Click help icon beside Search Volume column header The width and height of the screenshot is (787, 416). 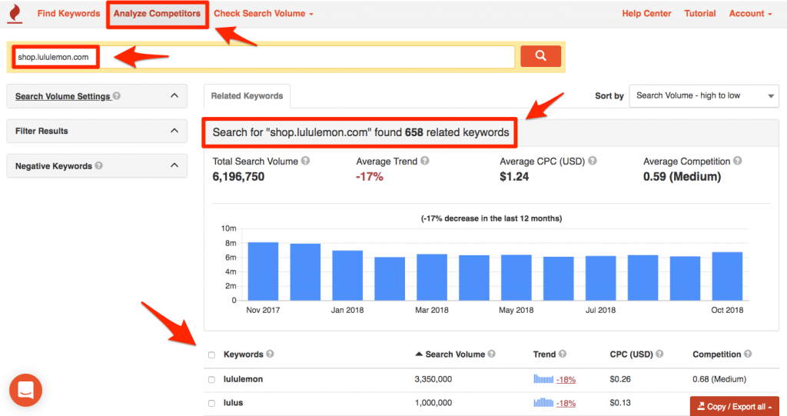pos(491,354)
